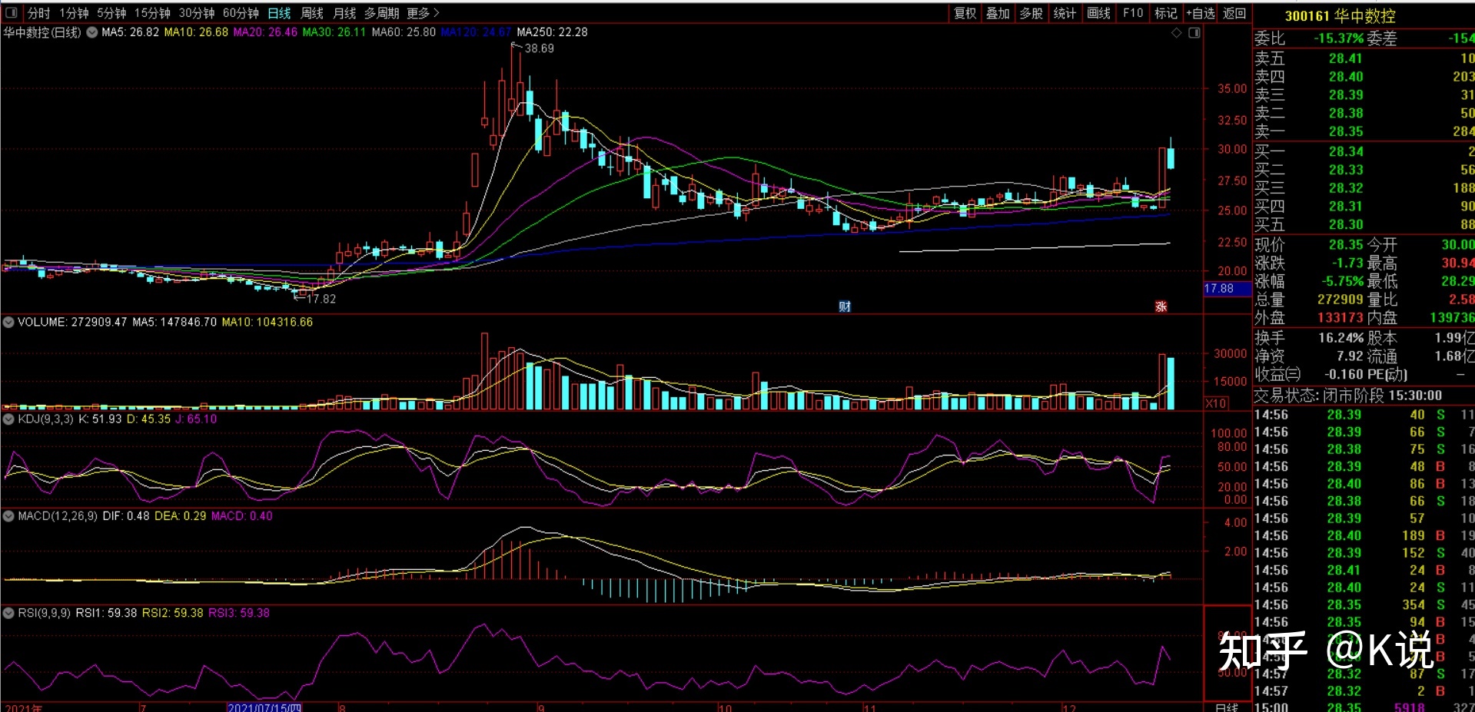Click the MA5: 26.82 label
The width and height of the screenshot is (1475, 712).
130,32
